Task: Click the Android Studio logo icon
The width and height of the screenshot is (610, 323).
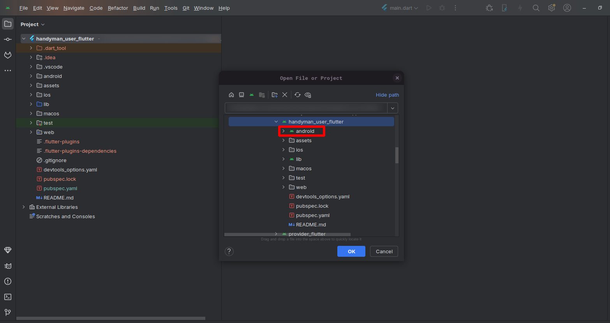Action: (8, 8)
